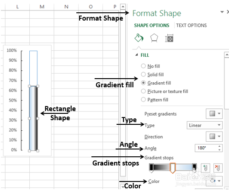Screen dimensions: 229x192
Task: Click the 0% axis label
Action: (x=14, y=150)
